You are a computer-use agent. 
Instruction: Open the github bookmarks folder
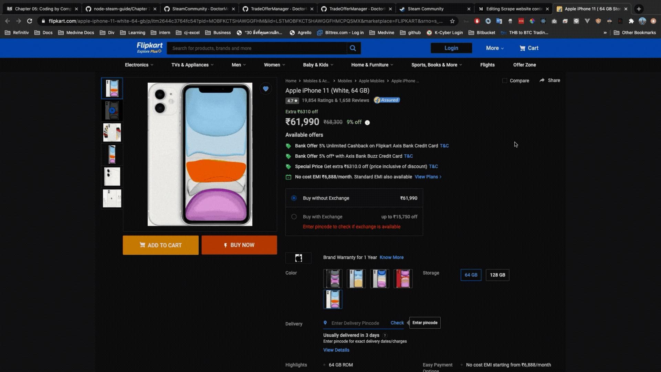point(410,33)
